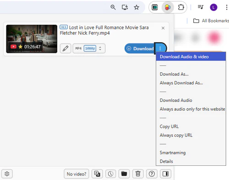Click the video title Lost in Love text
Viewport: 229px width, 180px height.
coord(104,30)
